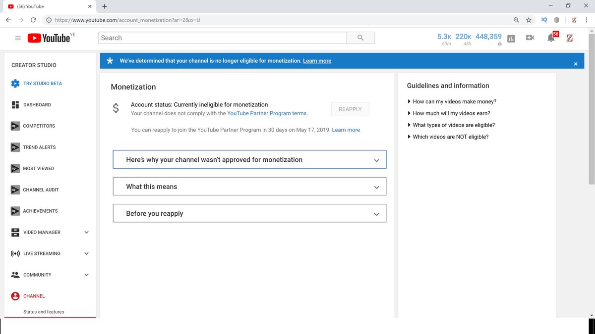The width and height of the screenshot is (595, 334).
Task: Open the YouTube hamburger guide menu
Action: click(x=18, y=38)
